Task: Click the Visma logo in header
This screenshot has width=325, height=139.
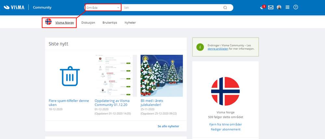Action: pyautogui.click(x=14, y=7)
